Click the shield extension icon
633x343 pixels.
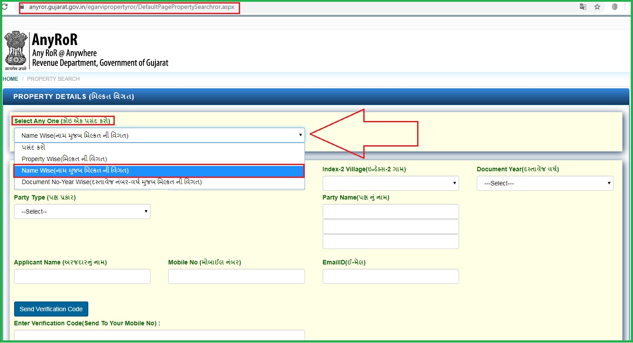tap(614, 7)
